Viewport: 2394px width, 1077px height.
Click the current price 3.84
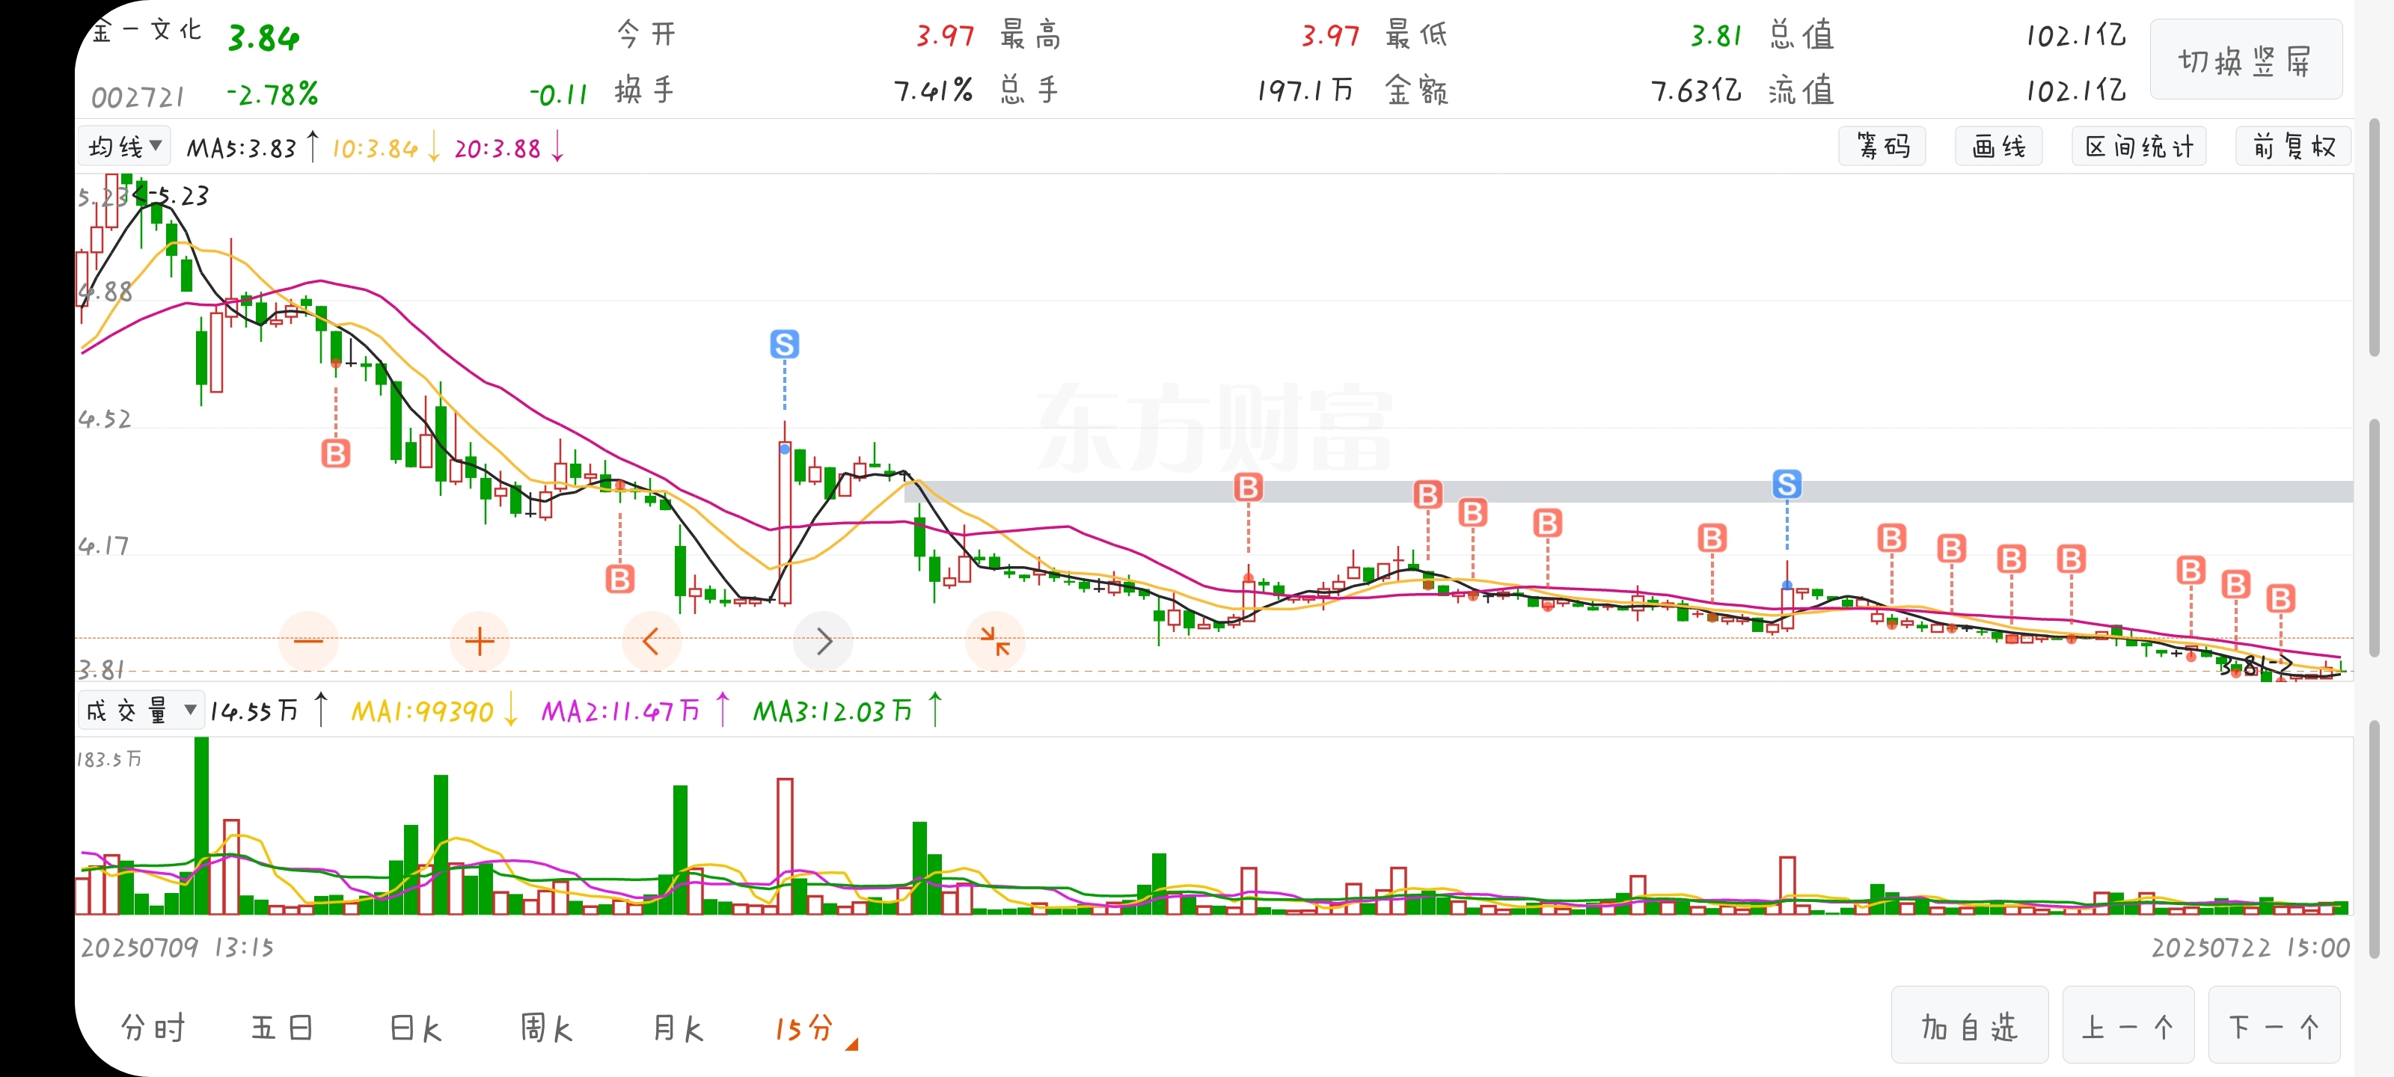264,38
